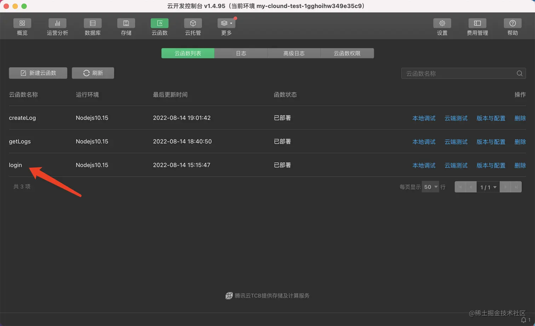Viewport: 535px width, 326px height.
Task: Open 设置 settings gear
Action: (x=442, y=27)
